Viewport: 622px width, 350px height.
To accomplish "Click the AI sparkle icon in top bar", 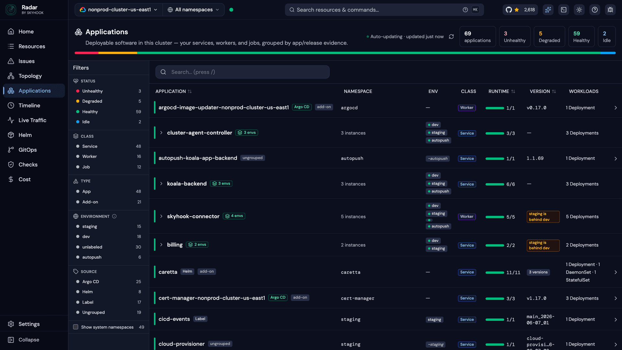I will click(x=548, y=10).
